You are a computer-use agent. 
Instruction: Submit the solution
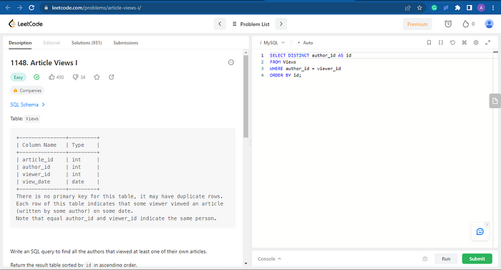[x=477, y=259]
